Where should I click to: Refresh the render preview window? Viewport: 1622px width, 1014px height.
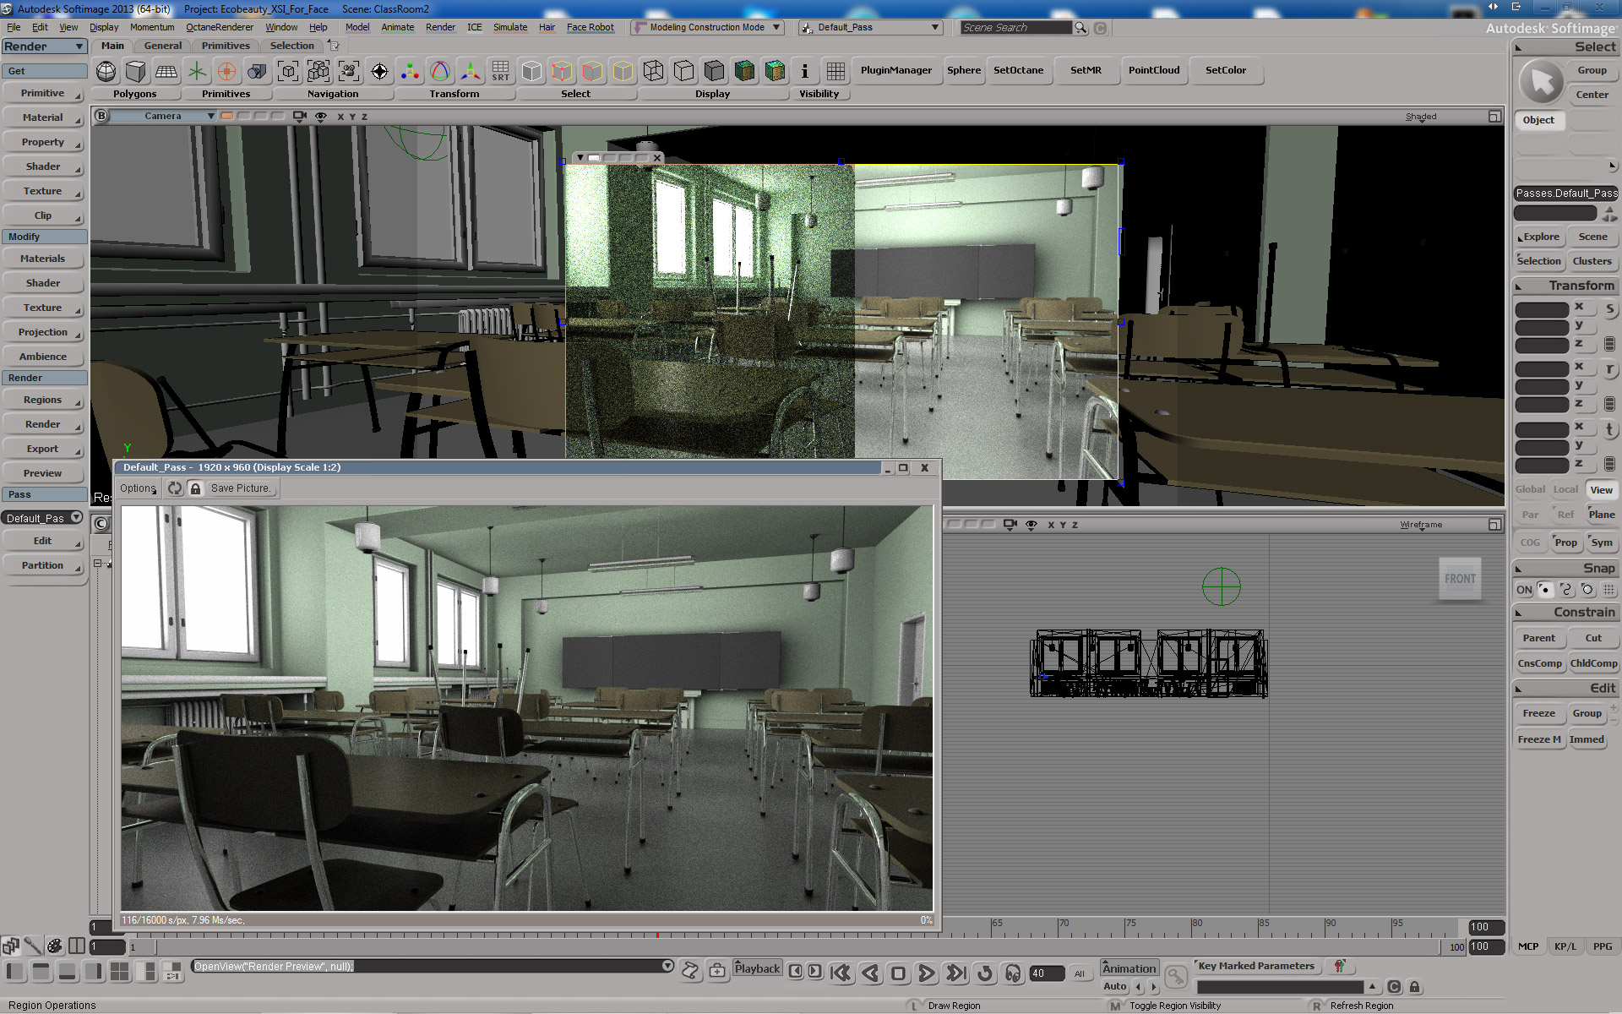click(x=175, y=488)
